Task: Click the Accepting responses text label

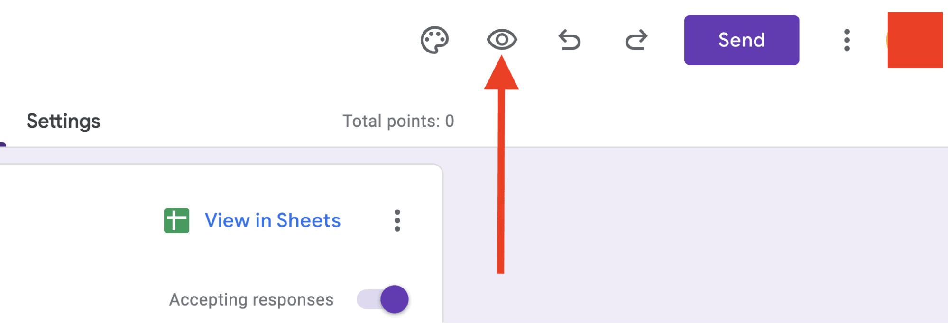Action: coord(252,299)
